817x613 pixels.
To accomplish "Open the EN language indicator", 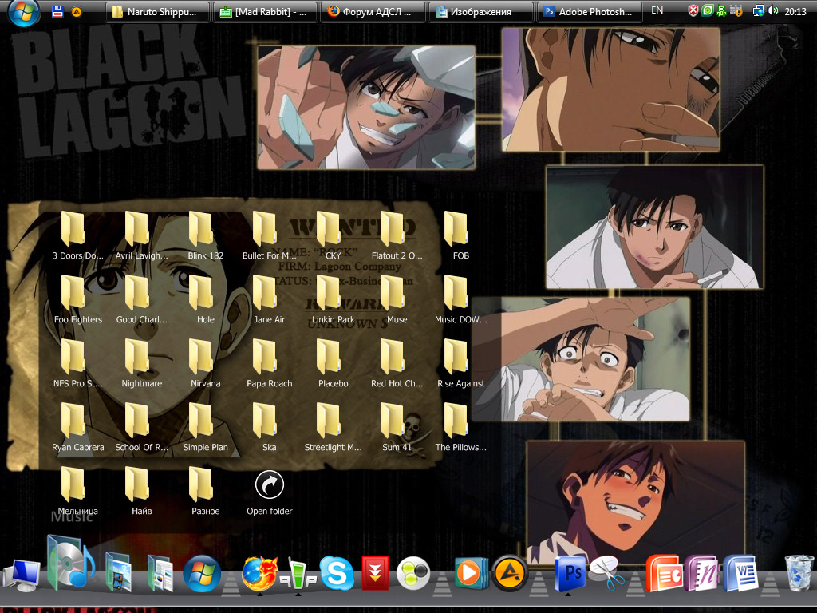I will point(657,11).
